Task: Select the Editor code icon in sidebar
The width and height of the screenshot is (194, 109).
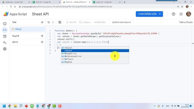Action: click(x=5, y=30)
